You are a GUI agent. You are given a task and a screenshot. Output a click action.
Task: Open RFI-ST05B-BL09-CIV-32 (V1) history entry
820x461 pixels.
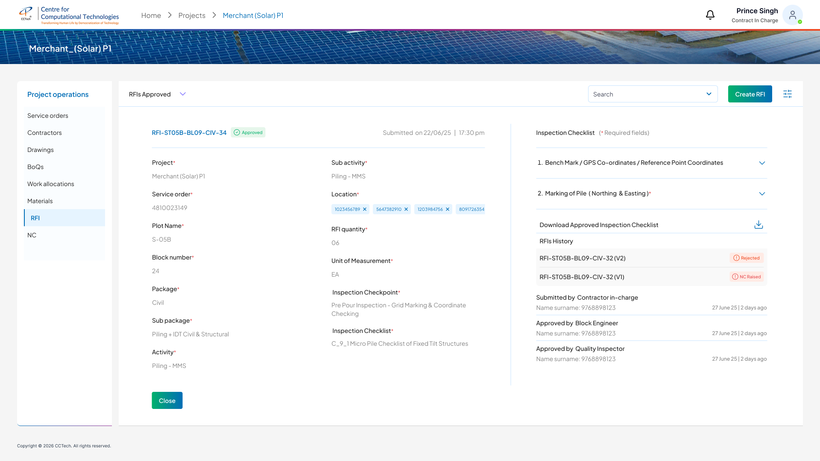(582, 277)
